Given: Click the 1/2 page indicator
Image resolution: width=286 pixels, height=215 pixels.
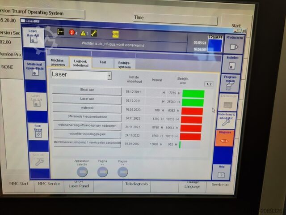Looking at the screenshot, I should pyautogui.click(x=209, y=84).
